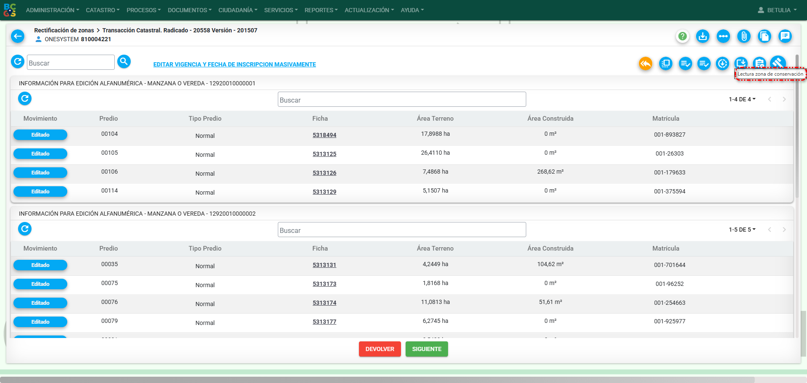Viewport: 807px width, 383px height.
Task: Open ficha link 5318494
Action: [x=324, y=135]
